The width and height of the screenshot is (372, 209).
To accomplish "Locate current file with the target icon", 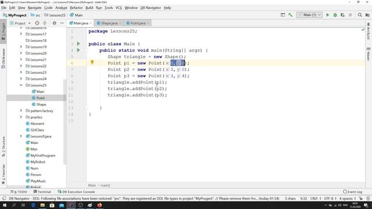I will point(37,23).
